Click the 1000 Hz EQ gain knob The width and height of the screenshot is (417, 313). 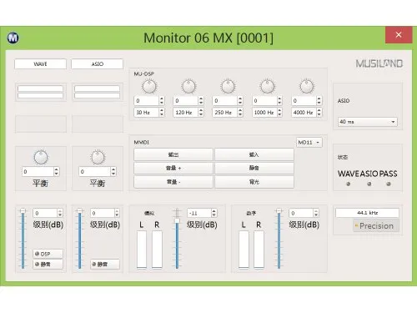coord(268,87)
